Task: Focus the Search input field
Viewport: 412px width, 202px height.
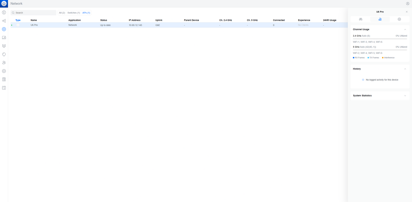Action: pos(33,13)
